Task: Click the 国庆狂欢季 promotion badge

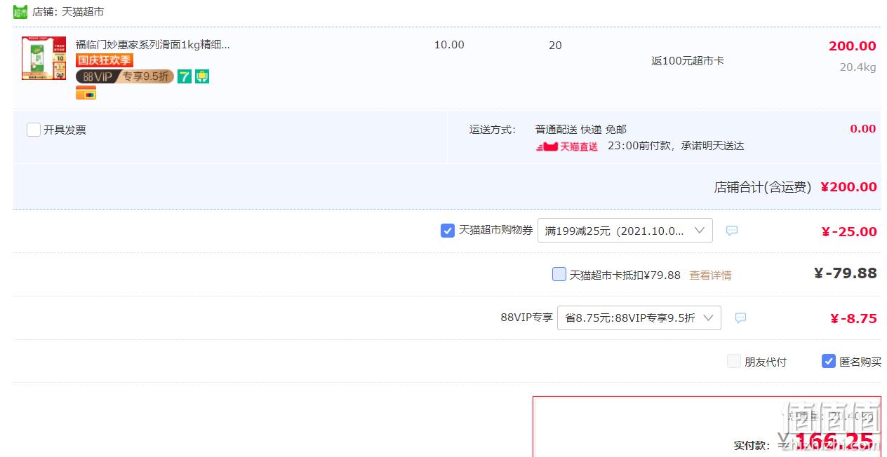Action: coord(105,60)
